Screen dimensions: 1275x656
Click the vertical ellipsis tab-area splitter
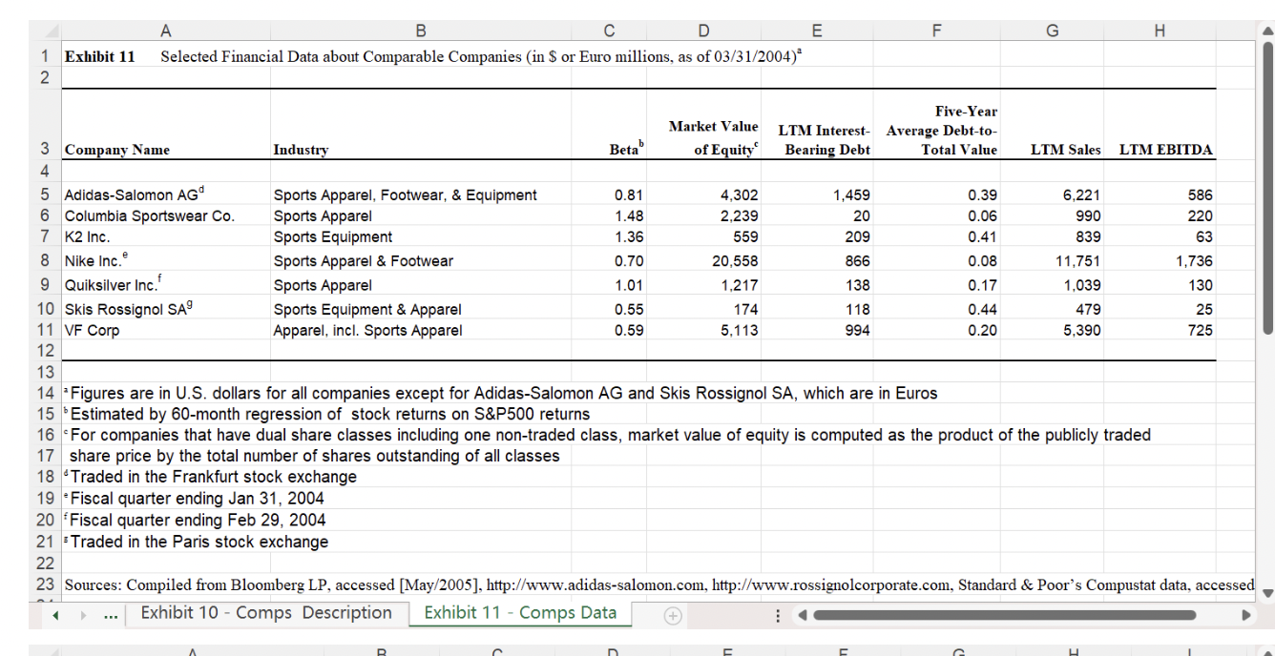click(x=779, y=615)
